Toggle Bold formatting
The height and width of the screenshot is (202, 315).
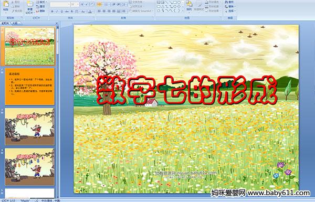[52, 12]
